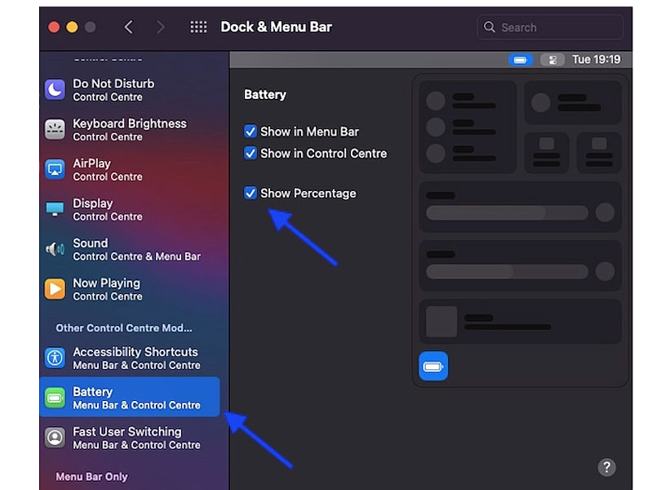Click the Fast User Switching icon
Screen dimensions: 652x490
(x=55, y=438)
